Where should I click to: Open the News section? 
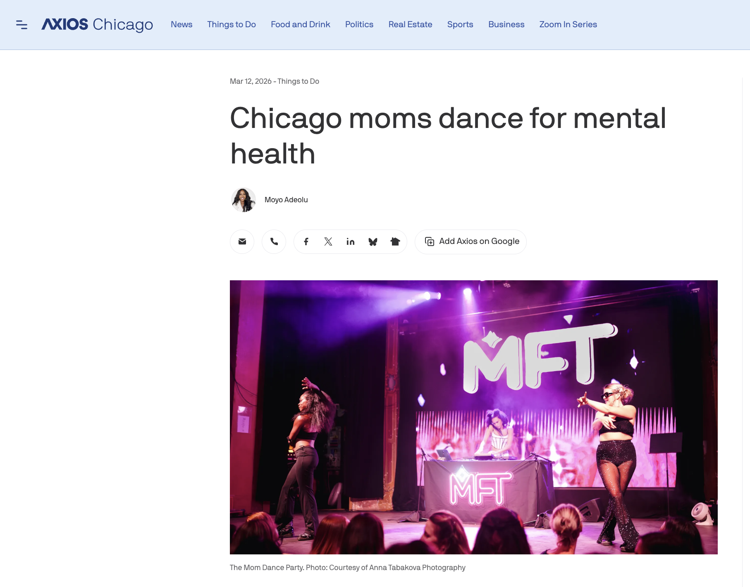pyautogui.click(x=181, y=24)
